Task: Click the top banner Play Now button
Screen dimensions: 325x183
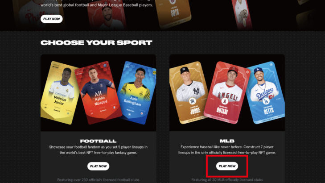Action: [x=52, y=19]
